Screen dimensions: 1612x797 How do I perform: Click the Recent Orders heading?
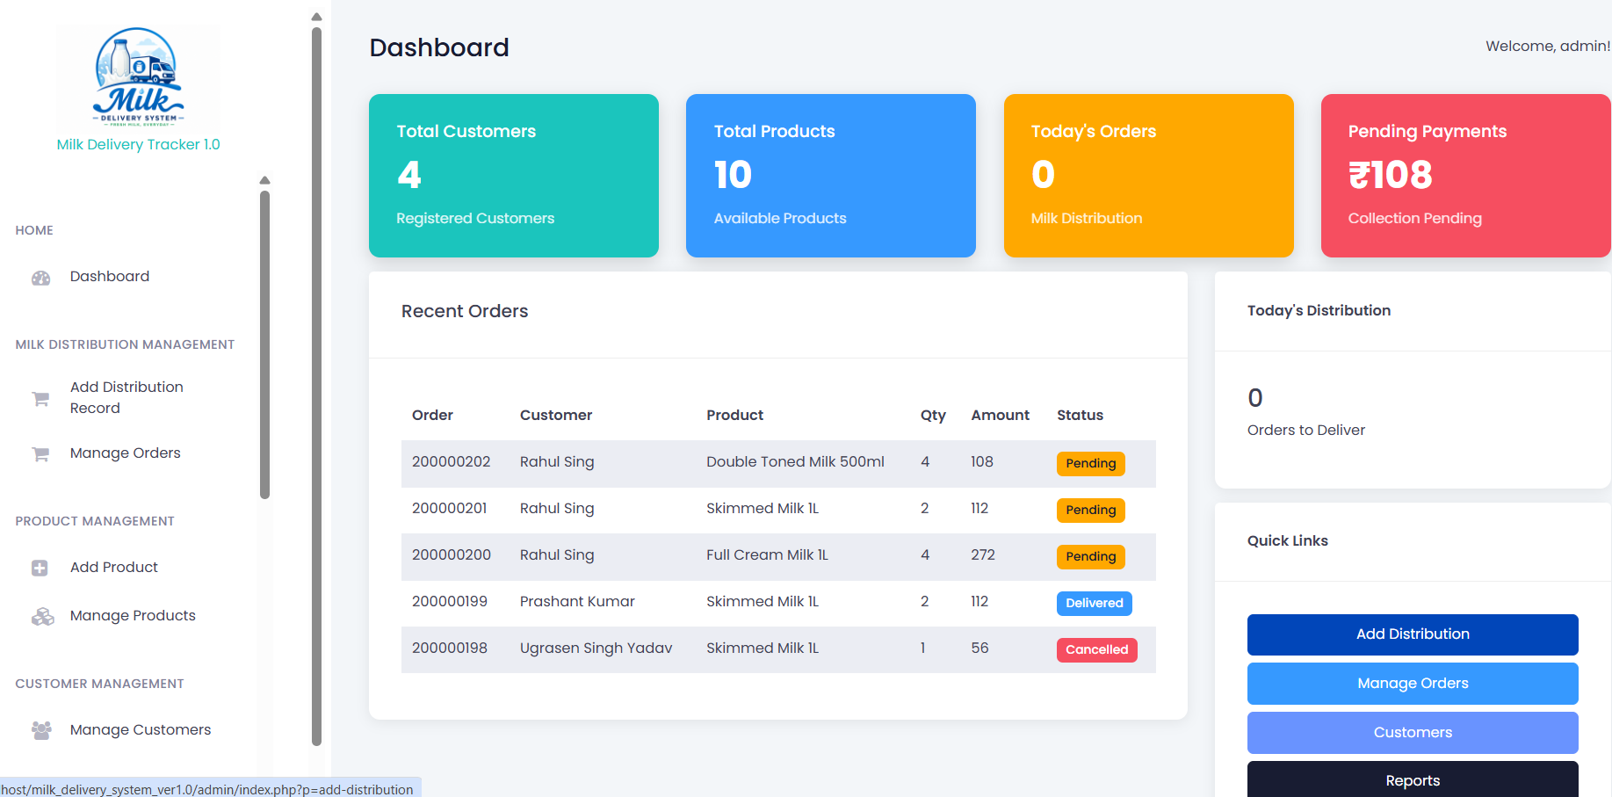[x=465, y=311]
